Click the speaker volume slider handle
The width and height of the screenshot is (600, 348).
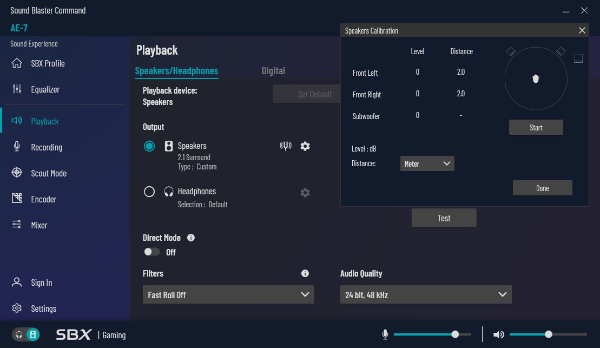pyautogui.click(x=549, y=334)
